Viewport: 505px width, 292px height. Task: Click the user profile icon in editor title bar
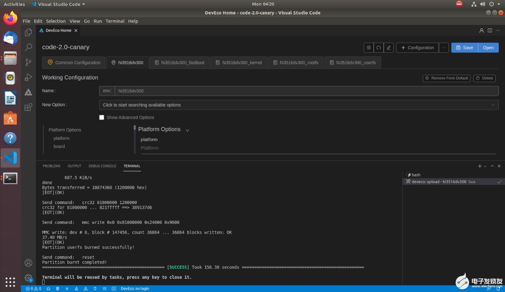coord(482,30)
